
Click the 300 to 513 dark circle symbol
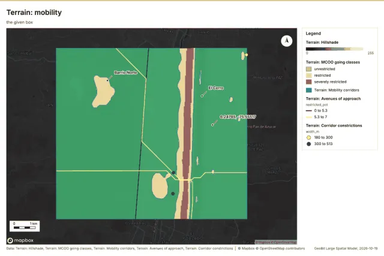(x=309, y=144)
